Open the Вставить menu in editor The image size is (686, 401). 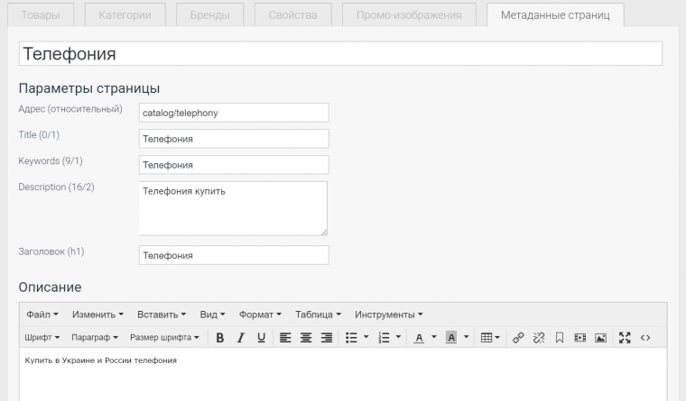tap(162, 314)
